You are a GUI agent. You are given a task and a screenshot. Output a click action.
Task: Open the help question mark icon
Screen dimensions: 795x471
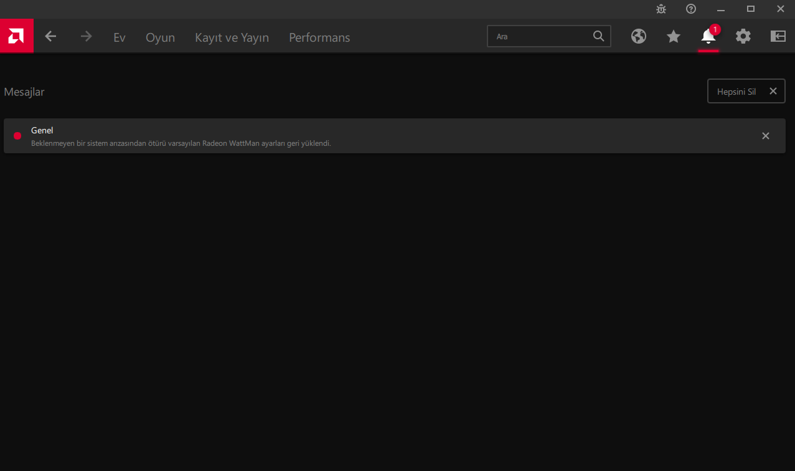point(691,9)
